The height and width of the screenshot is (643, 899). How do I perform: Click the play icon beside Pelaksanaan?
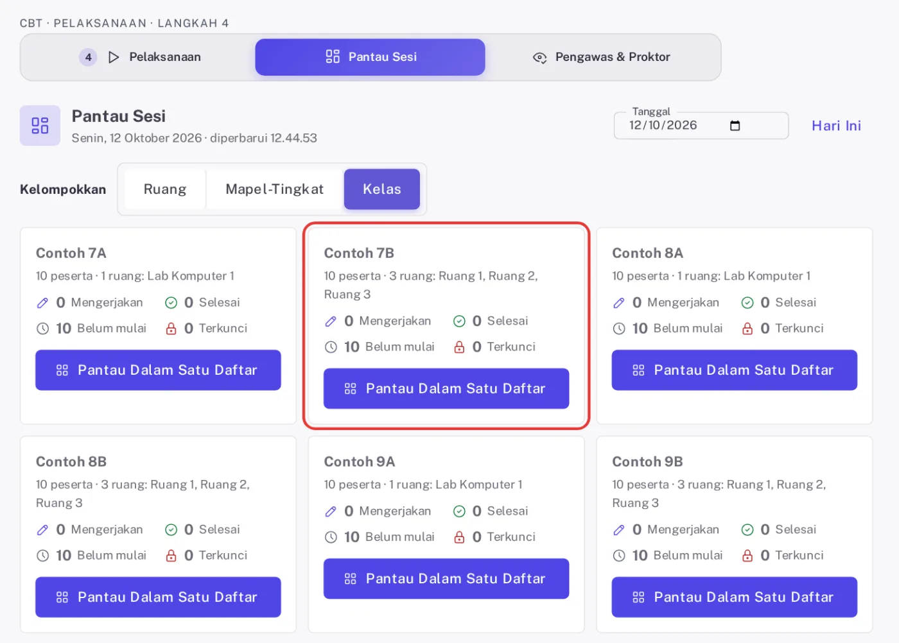pyautogui.click(x=114, y=57)
